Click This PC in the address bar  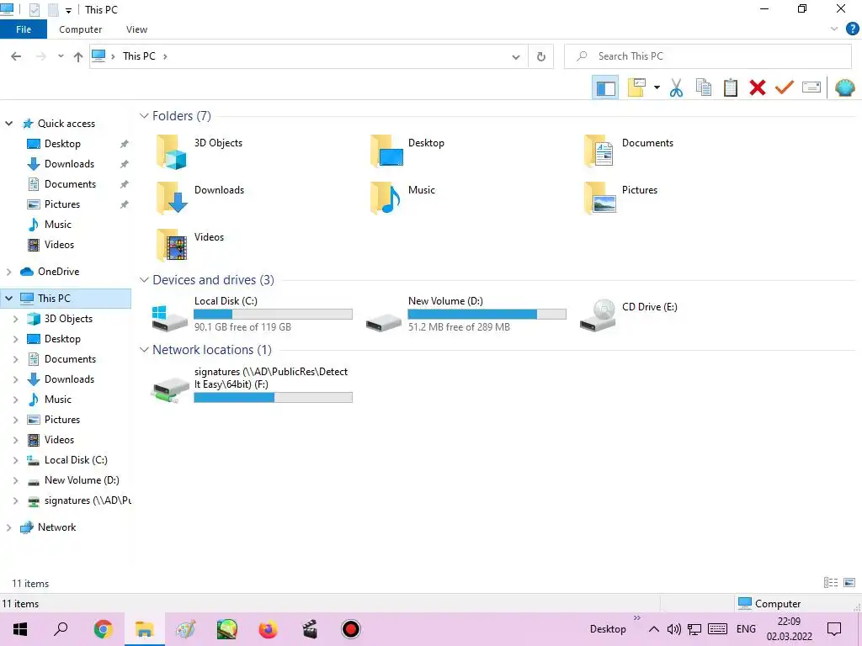point(139,56)
